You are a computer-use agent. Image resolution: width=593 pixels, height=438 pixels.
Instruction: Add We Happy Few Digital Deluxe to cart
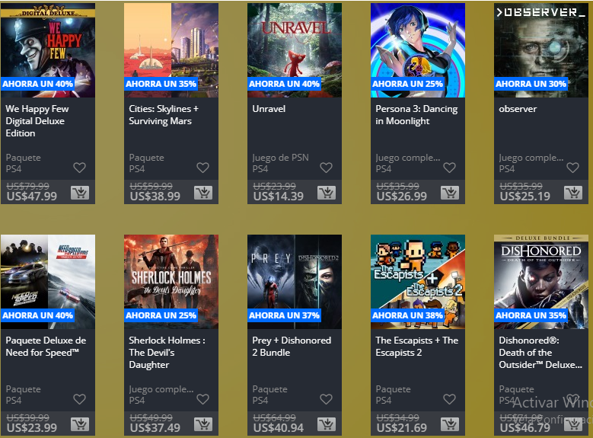(80, 193)
